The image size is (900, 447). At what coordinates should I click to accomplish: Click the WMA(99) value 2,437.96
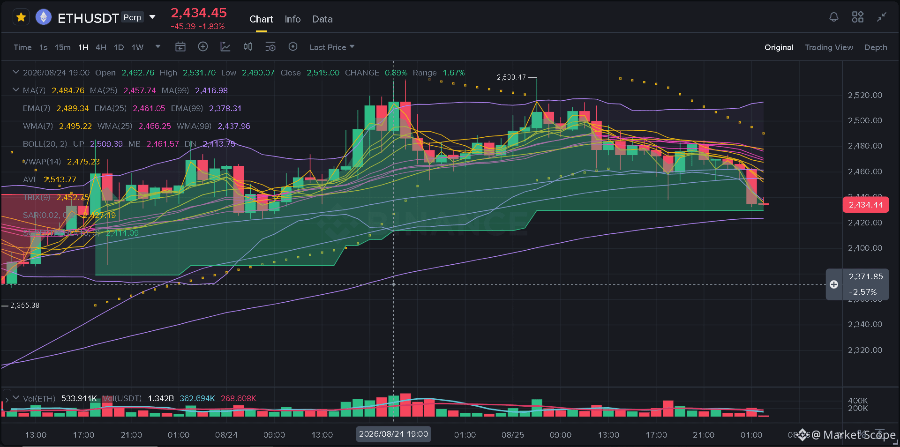234,126
